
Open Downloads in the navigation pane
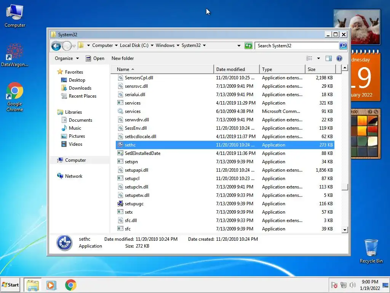pyautogui.click(x=80, y=88)
